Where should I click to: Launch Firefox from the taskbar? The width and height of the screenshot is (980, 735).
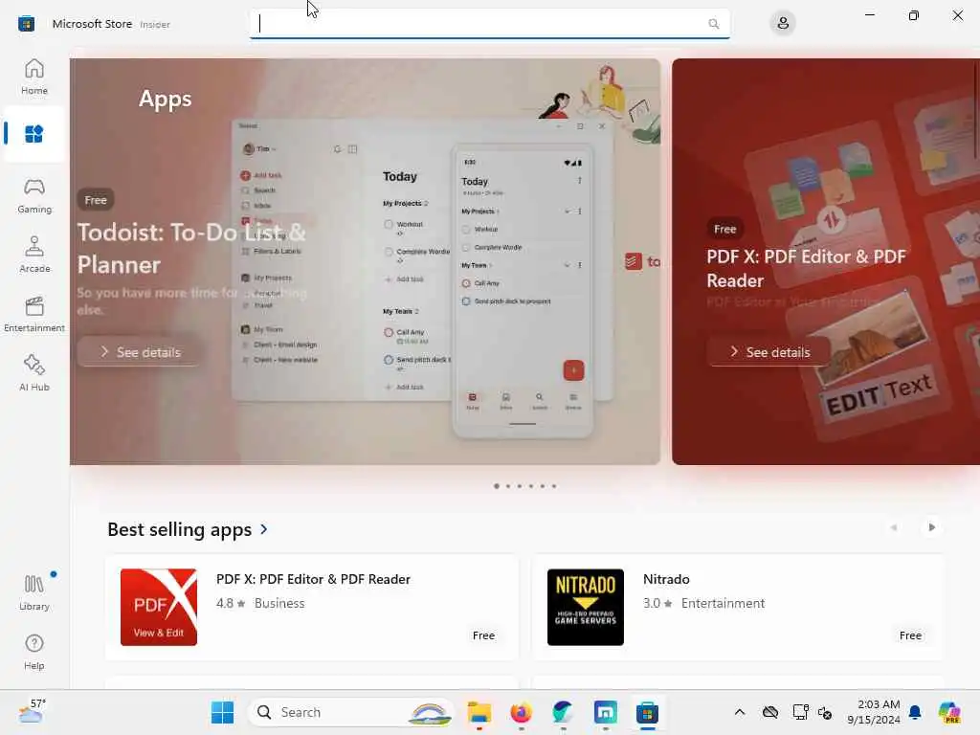click(522, 712)
